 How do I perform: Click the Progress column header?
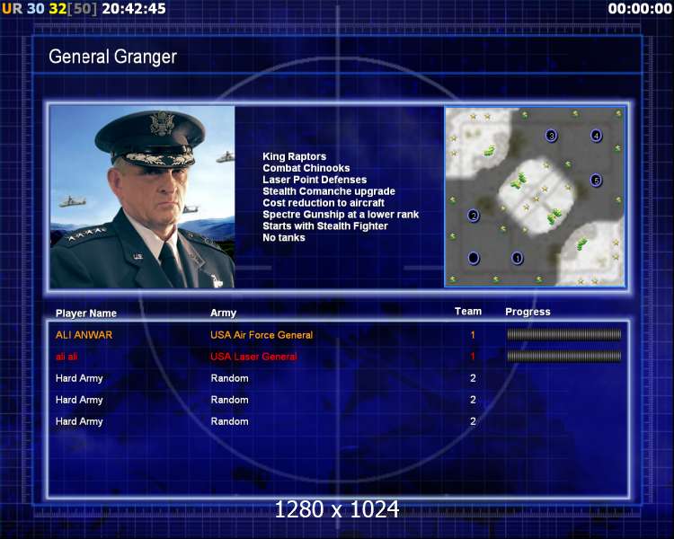click(x=528, y=312)
